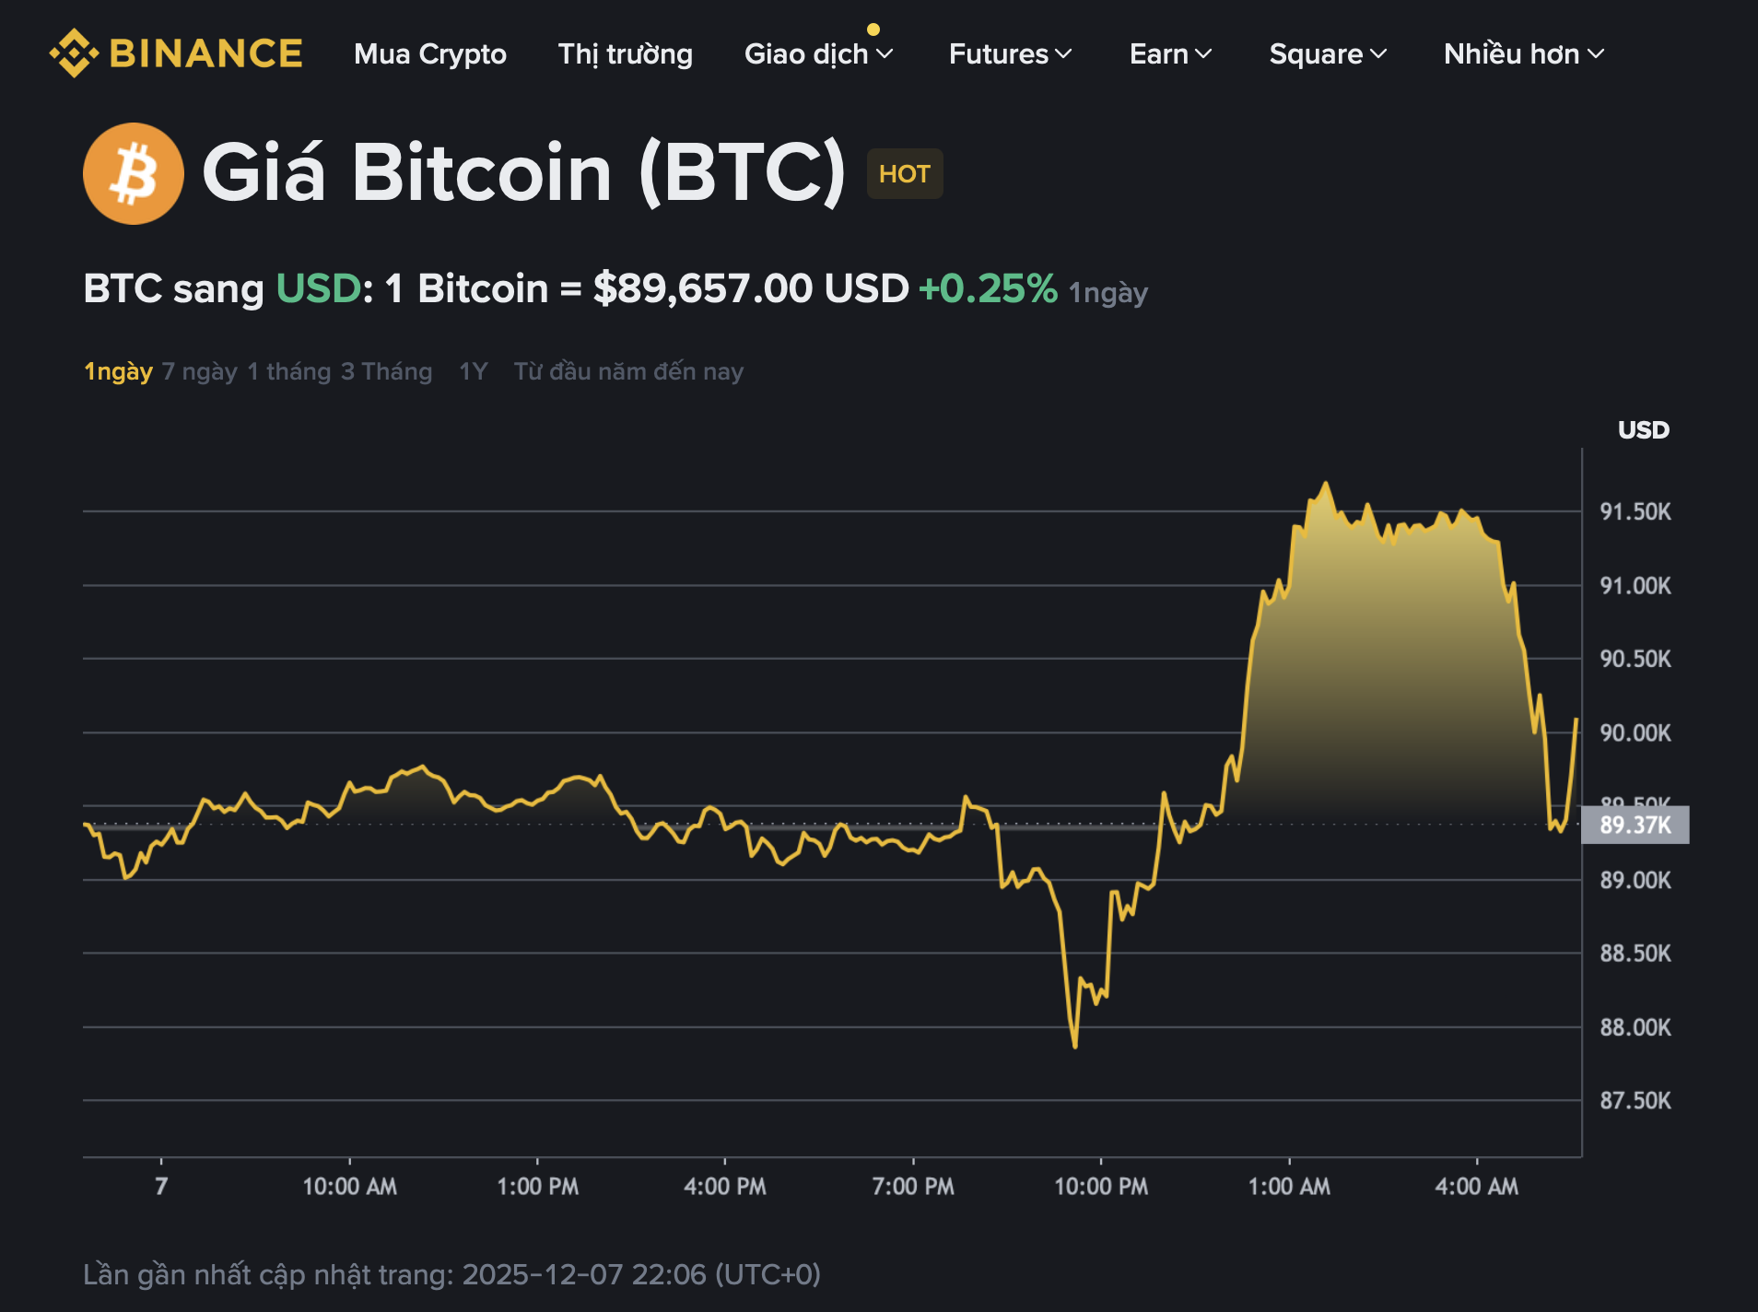The width and height of the screenshot is (1758, 1312).
Task: Click the HOT badge next to the title
Action: tap(904, 173)
